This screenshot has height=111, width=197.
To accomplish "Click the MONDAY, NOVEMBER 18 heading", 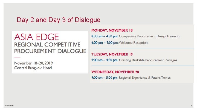I will click(x=112, y=30).
